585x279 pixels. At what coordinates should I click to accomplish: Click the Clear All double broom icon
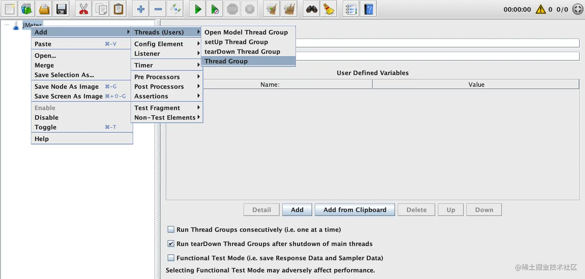point(289,9)
